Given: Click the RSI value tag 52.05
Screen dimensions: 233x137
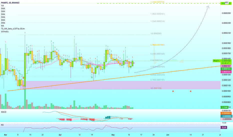Looking at the screenshot, I should coord(224,127).
